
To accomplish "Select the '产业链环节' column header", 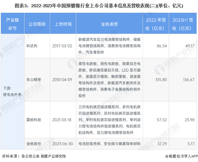I will coord(12,24).
